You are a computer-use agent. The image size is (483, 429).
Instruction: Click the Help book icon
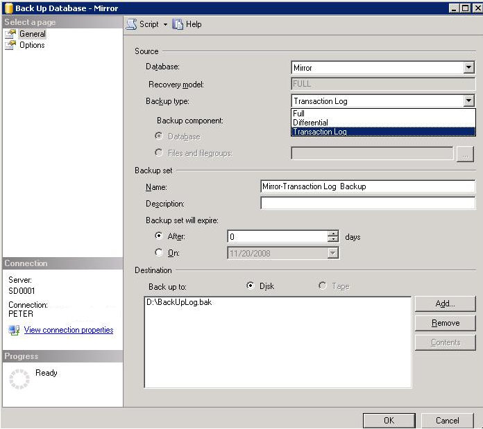tap(178, 24)
